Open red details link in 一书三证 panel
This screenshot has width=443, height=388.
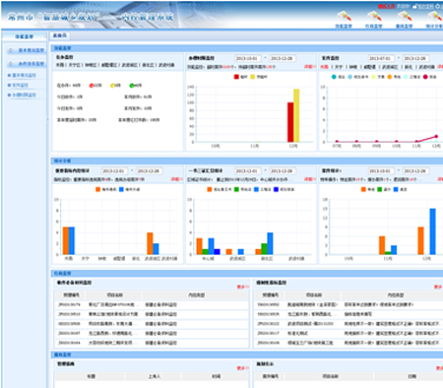click(x=309, y=179)
